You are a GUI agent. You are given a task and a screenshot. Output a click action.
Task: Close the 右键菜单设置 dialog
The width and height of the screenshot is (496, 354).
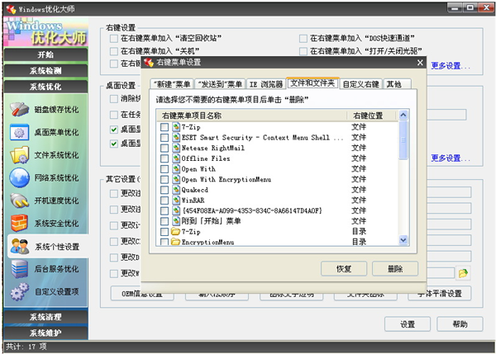(420, 63)
